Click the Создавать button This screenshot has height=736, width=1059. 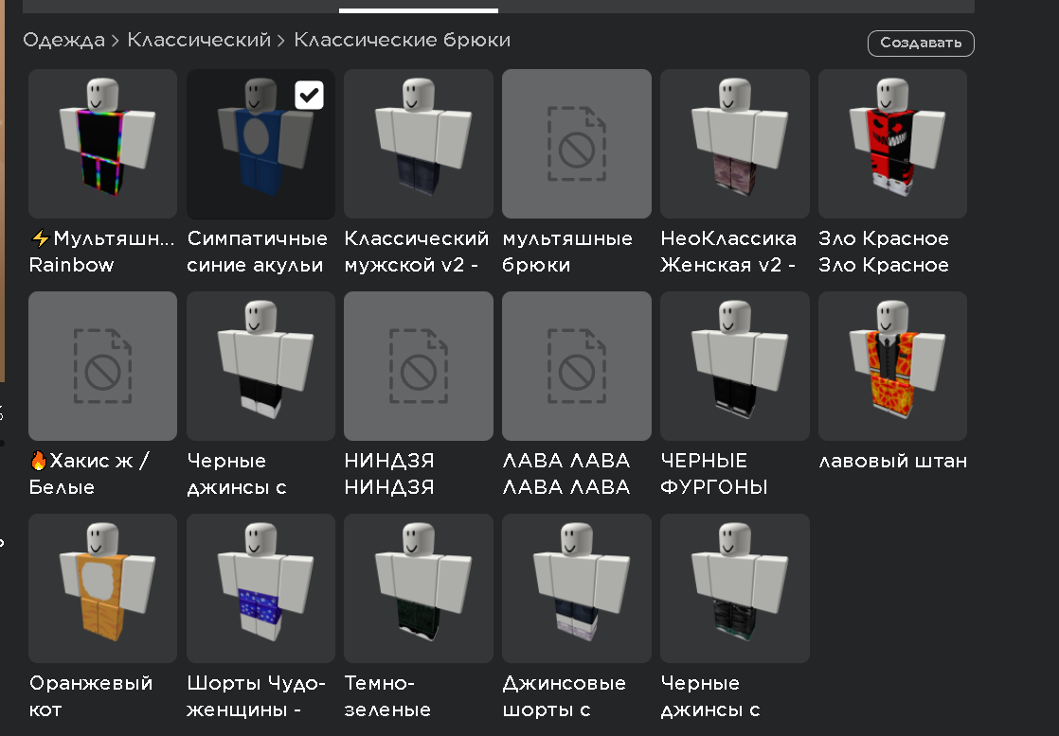point(921,44)
